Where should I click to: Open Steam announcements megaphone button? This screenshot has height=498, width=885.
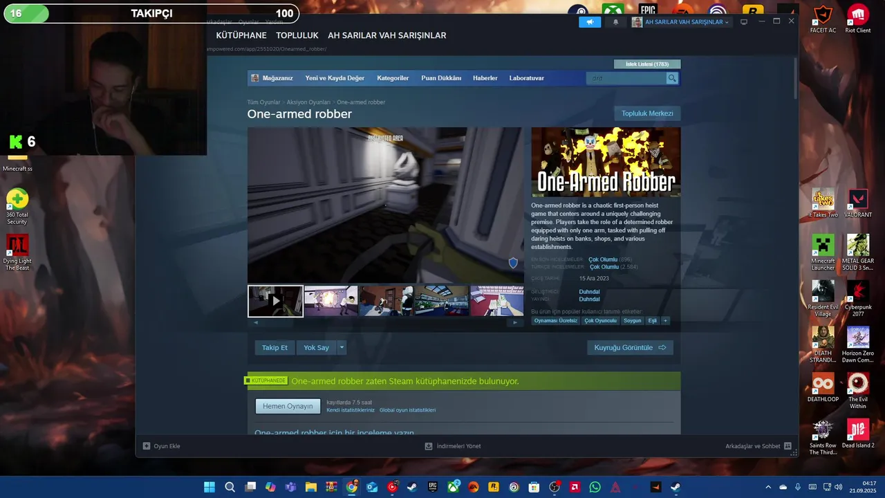pyautogui.click(x=590, y=22)
